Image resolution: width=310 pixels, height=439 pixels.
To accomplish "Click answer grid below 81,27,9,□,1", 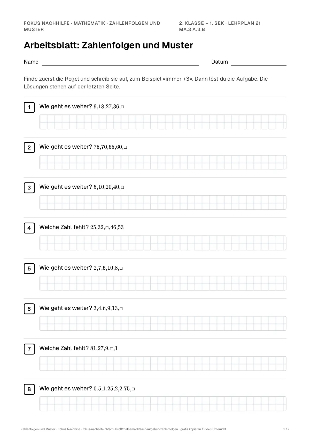I will click(163, 364).
